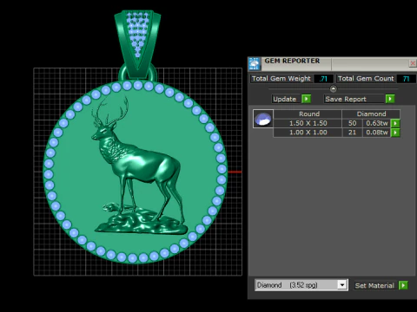Click green arrow next to Set Material
Viewport: 417px width, 312px height.
pyautogui.click(x=403, y=285)
